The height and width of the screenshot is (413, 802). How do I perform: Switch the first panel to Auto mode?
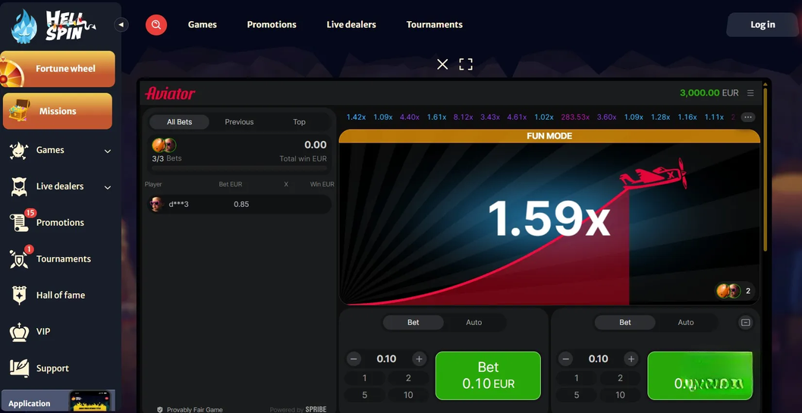[473, 323]
